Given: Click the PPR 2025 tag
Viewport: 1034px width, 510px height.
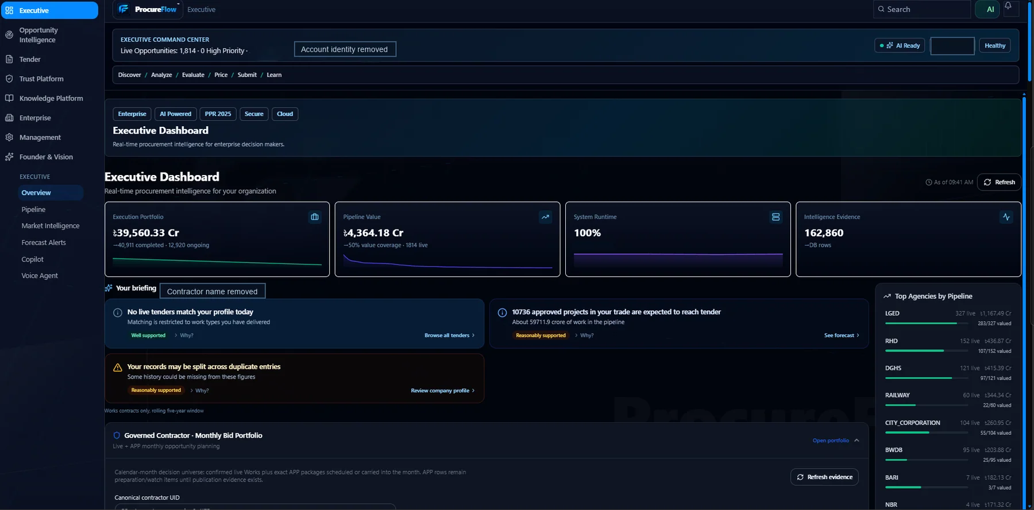Looking at the screenshot, I should click(x=218, y=114).
